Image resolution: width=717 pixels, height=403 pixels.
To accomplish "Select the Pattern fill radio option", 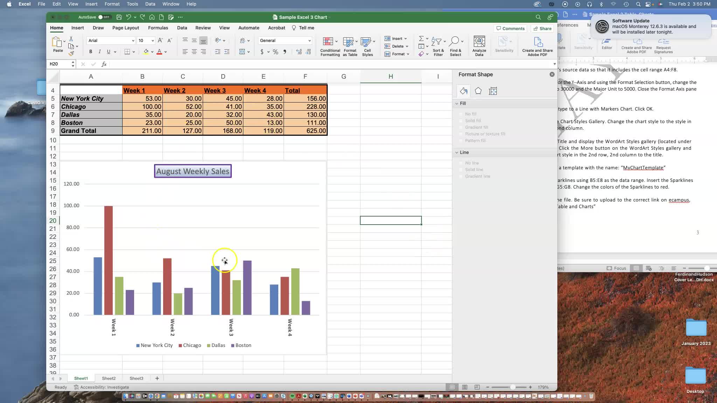I will tap(461, 141).
